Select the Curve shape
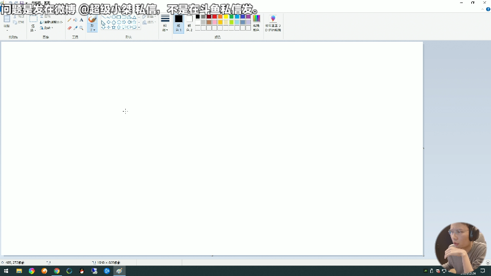This screenshot has height=276, width=491. (x=109, y=17)
